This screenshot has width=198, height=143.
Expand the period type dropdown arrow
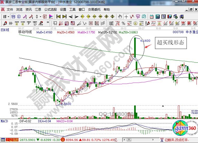coord(8,17)
